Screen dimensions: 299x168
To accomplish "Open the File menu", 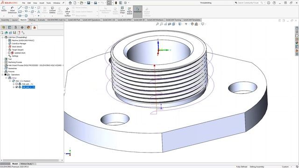I will (23, 3).
